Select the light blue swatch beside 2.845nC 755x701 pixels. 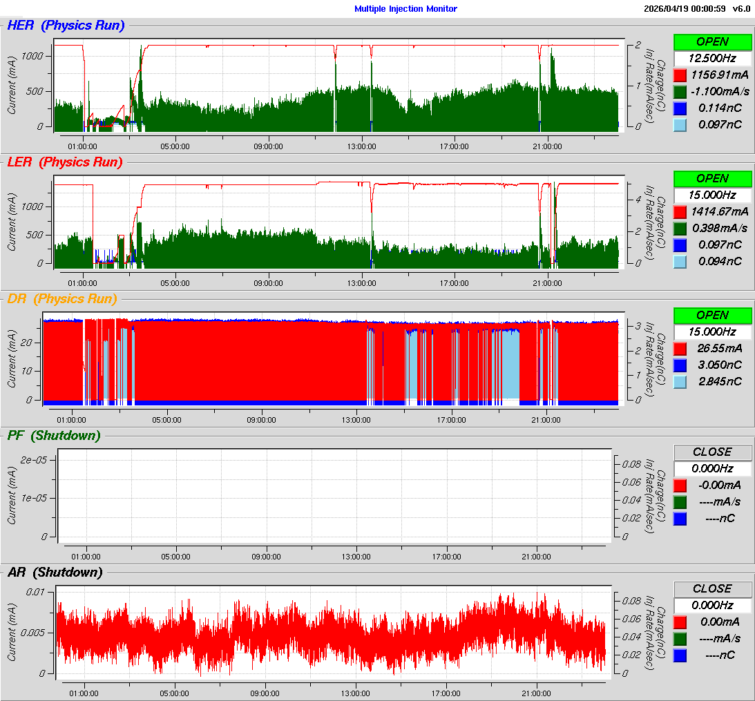click(x=680, y=381)
